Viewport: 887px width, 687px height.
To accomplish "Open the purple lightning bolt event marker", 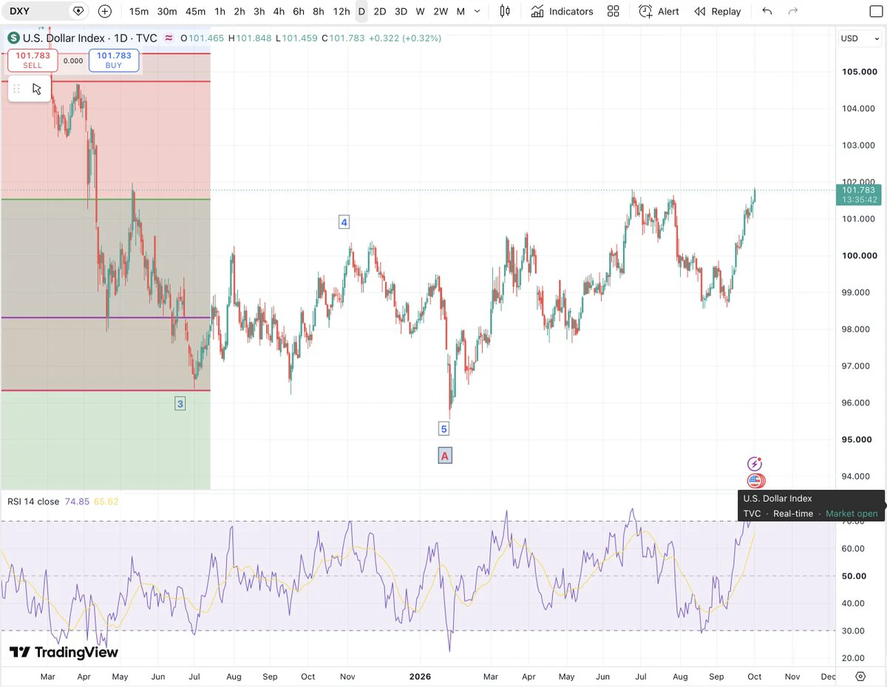I will 754,464.
